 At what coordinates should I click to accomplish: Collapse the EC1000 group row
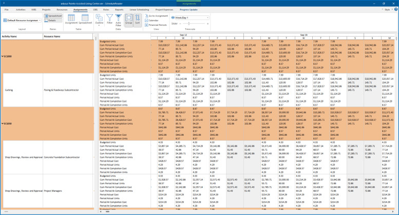pyautogui.click(x=3, y=56)
